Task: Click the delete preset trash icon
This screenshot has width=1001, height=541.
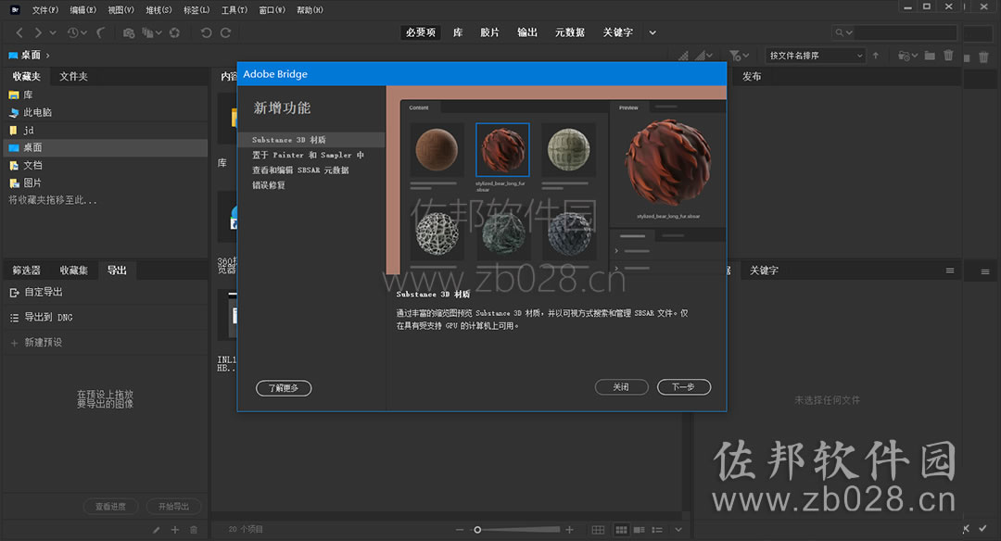Action: click(x=194, y=530)
